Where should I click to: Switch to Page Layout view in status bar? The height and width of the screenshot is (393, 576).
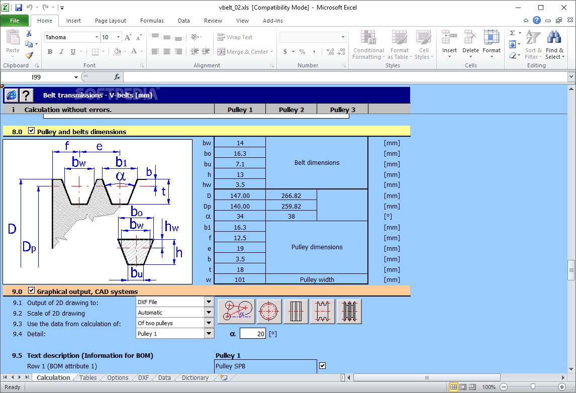click(463, 387)
